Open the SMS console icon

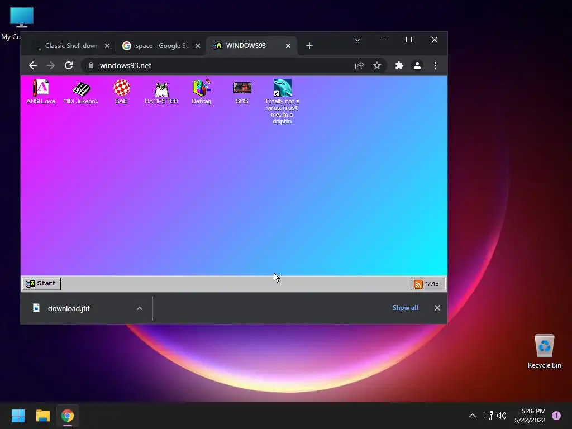point(242,92)
